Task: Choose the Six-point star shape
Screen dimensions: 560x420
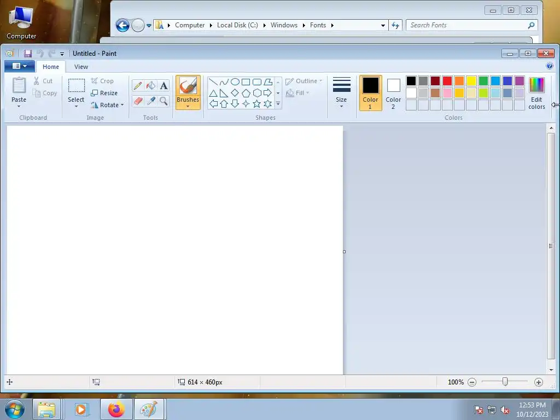Action: click(x=268, y=104)
